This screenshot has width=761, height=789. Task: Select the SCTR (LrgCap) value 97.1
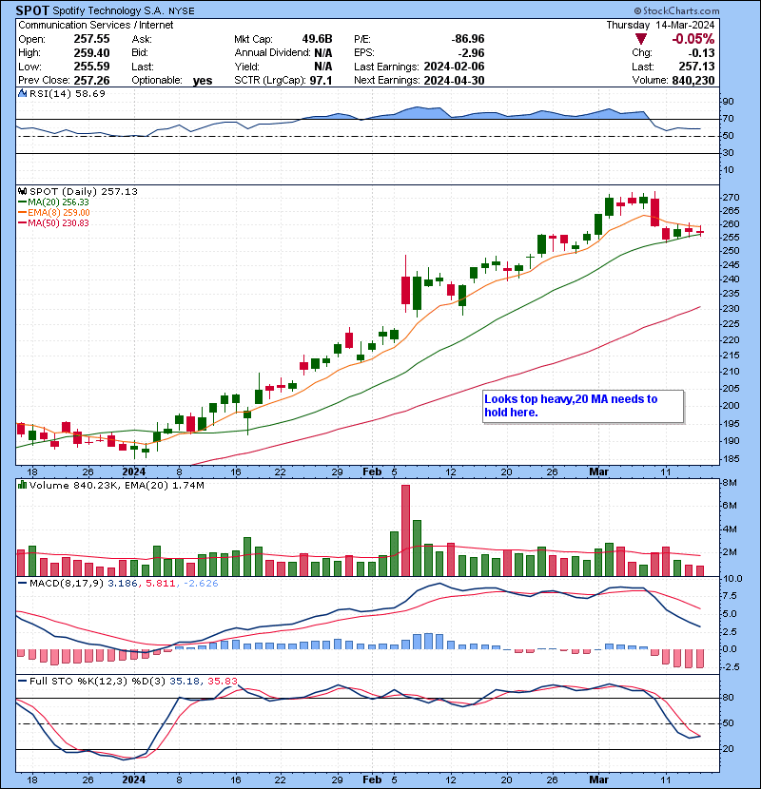(x=321, y=80)
